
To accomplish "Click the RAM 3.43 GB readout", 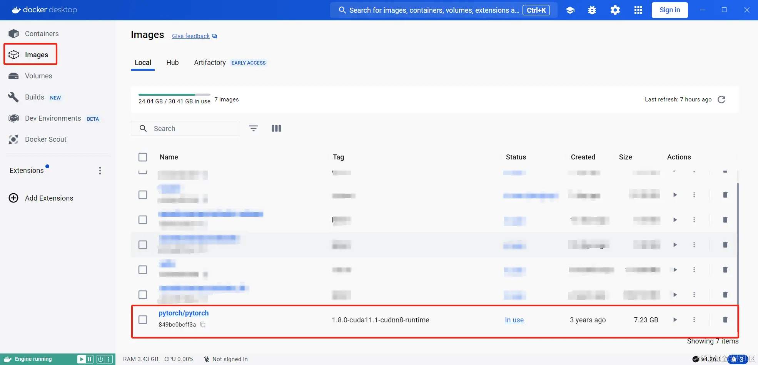I will pyautogui.click(x=141, y=359).
